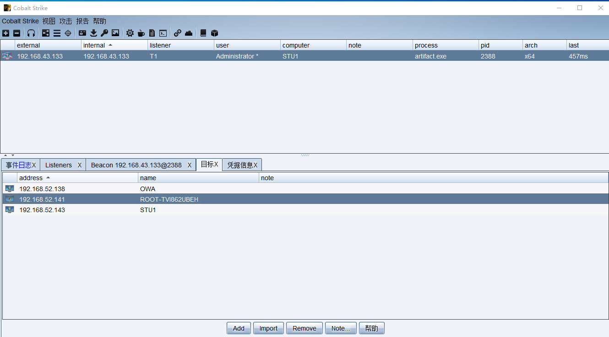The image size is (609, 337).
Task: Sort sessions by the listener column header
Action: [181, 45]
